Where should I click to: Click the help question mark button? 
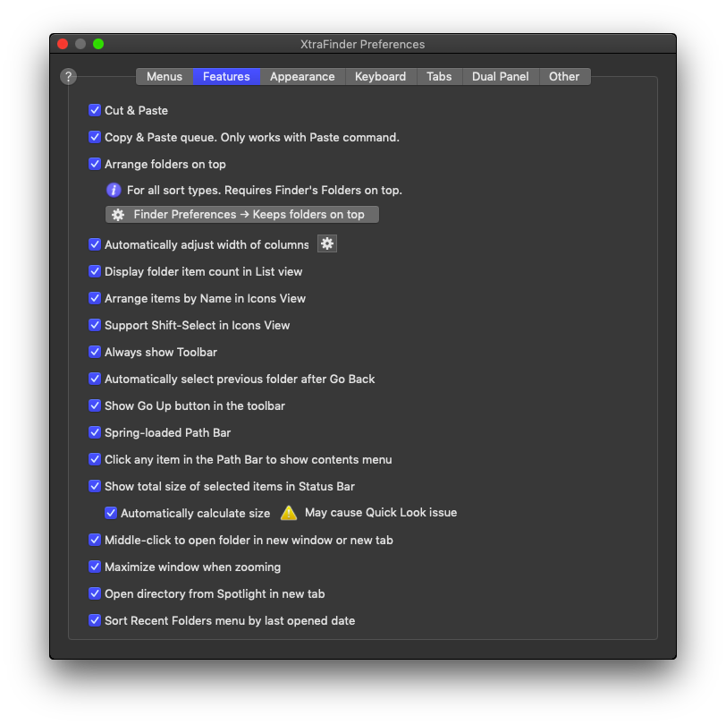(68, 77)
